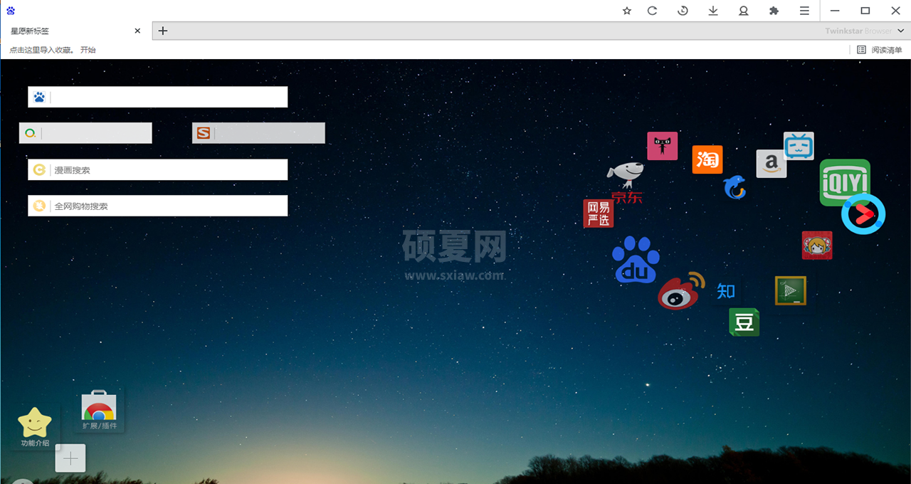The image size is (911, 484).
Task: Click 开始 to import bookmarks
Action: click(x=88, y=50)
